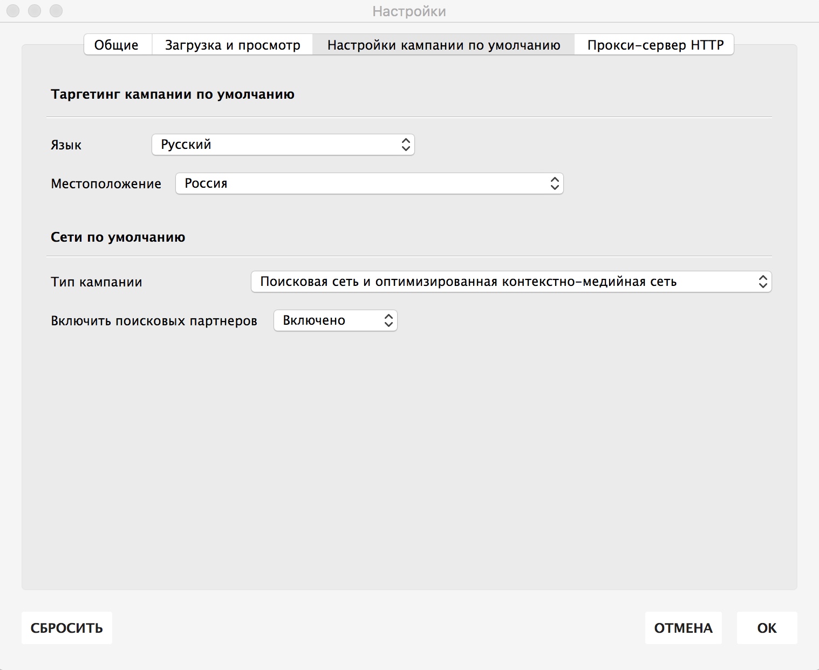Click the stepper arrows on the Россия selector

(x=555, y=183)
